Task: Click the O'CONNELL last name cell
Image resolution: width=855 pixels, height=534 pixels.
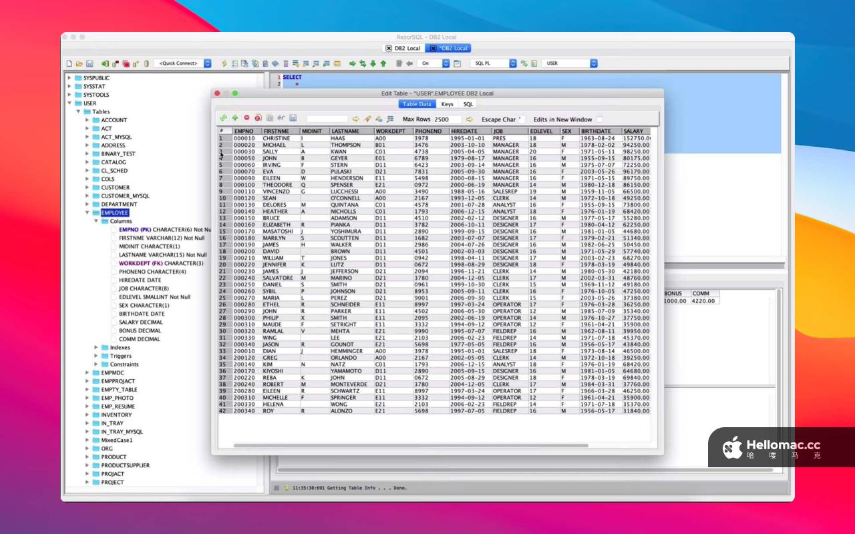Action: pos(351,198)
